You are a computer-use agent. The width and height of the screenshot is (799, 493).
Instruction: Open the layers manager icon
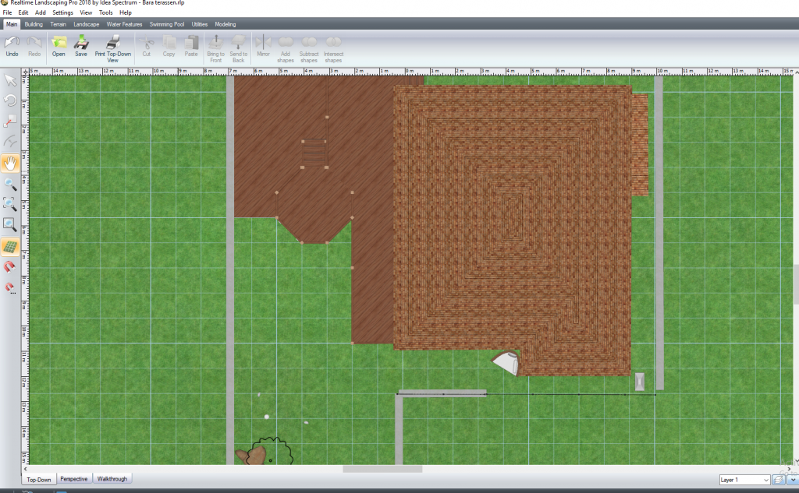[x=778, y=480]
